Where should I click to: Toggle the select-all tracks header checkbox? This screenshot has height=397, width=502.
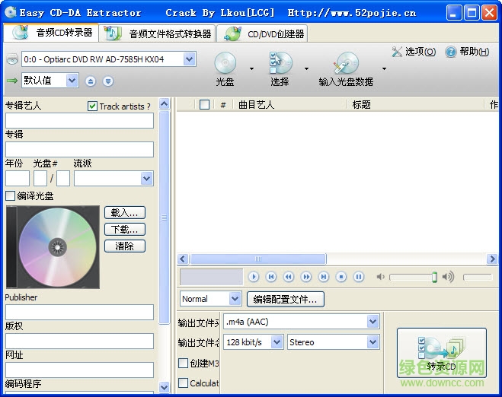(x=204, y=105)
